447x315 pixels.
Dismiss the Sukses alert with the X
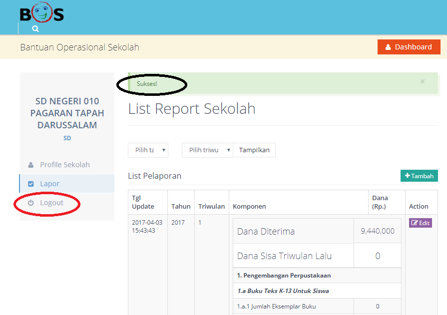click(x=422, y=81)
